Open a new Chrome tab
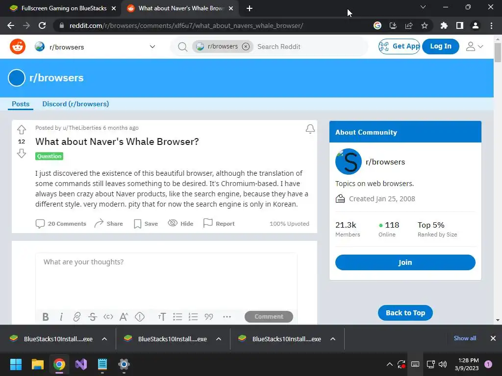Image resolution: width=502 pixels, height=376 pixels. (250, 8)
